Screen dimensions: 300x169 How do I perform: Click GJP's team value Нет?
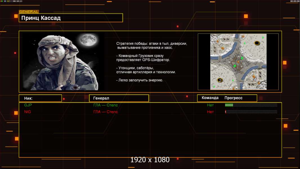(210, 105)
